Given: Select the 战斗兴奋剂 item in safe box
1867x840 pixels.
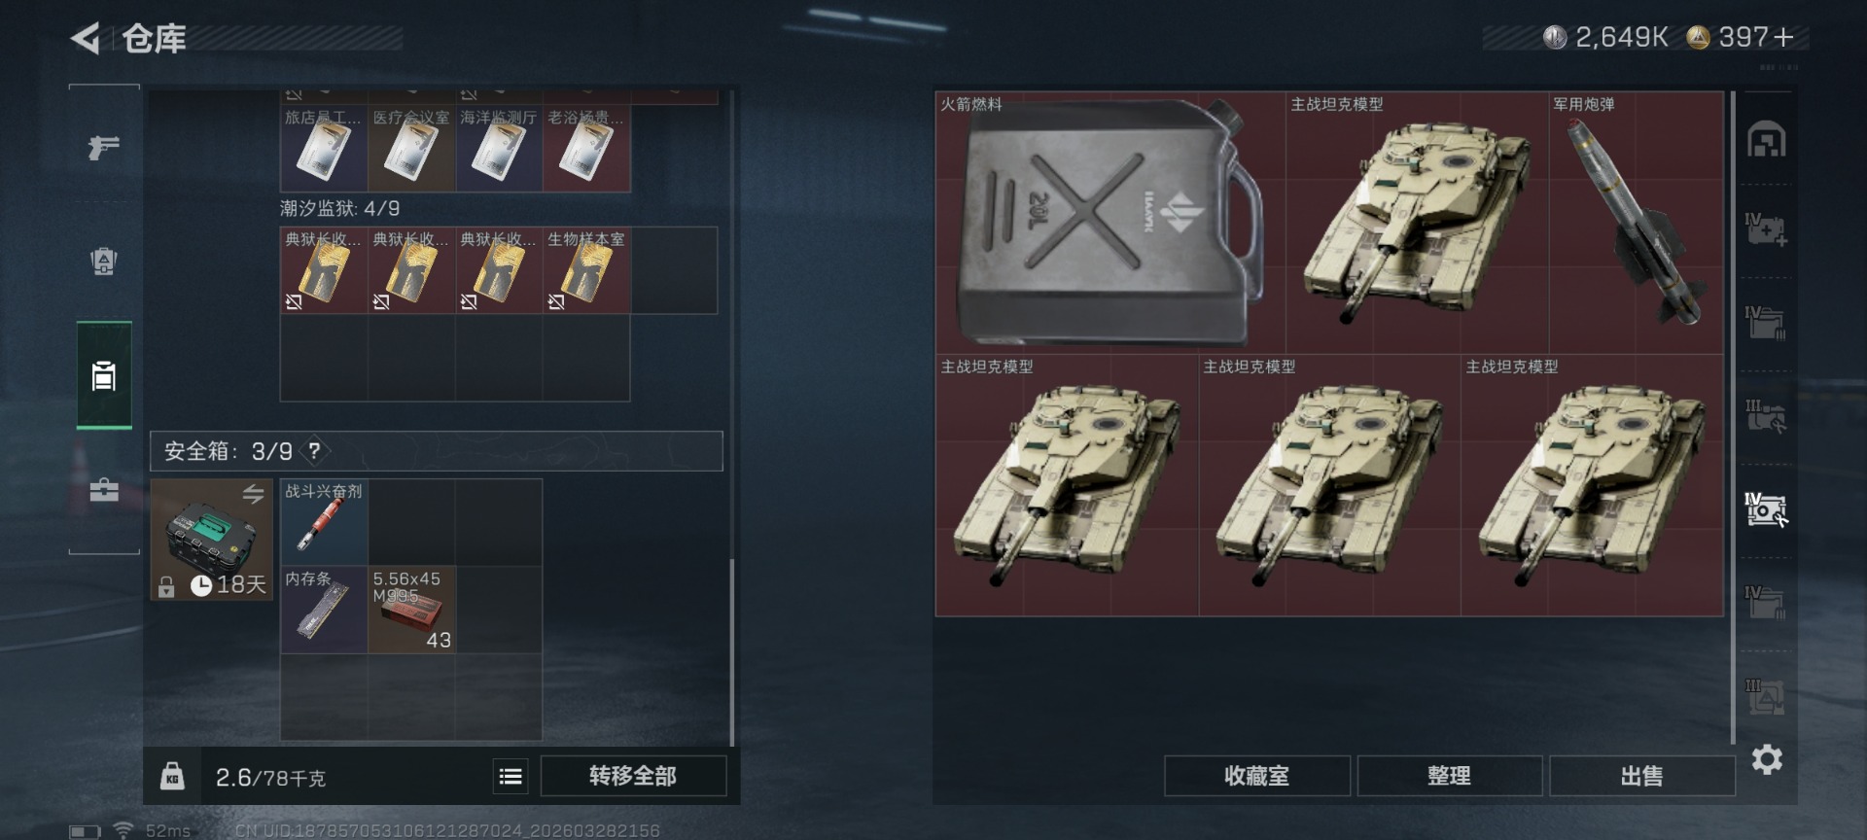Looking at the screenshot, I should point(324,522).
